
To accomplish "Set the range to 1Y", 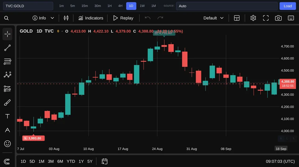I will 81,161.
